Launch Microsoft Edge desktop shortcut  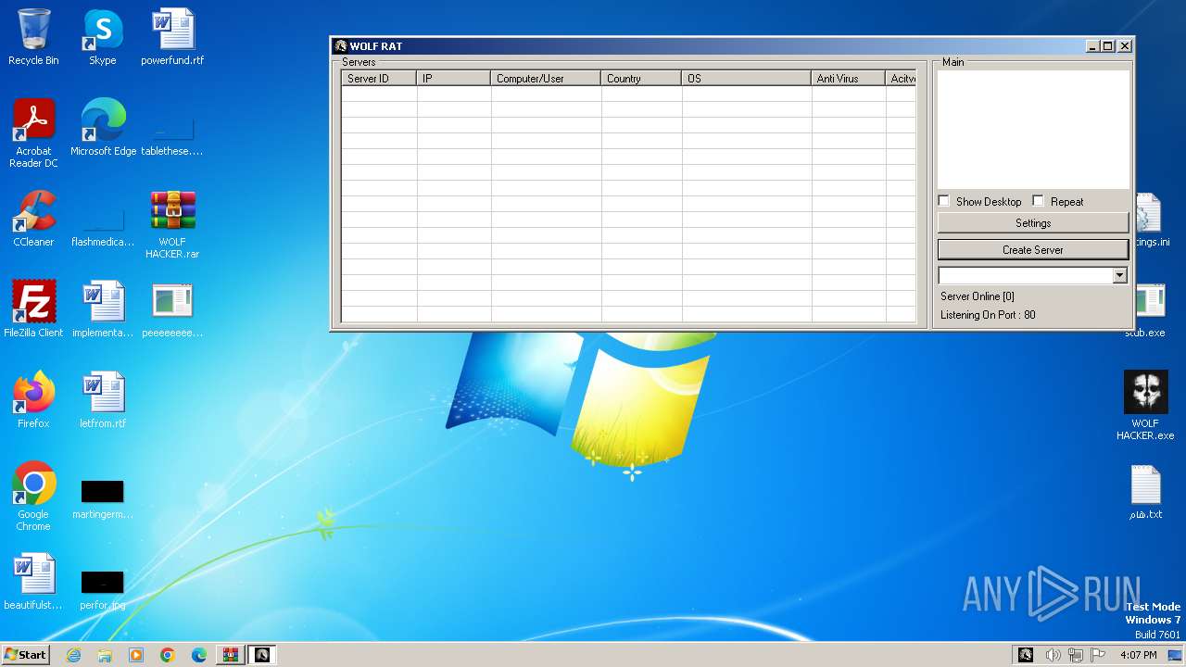[103, 128]
